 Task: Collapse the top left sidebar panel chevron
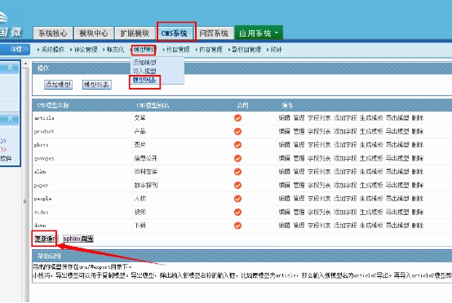(x=11, y=68)
